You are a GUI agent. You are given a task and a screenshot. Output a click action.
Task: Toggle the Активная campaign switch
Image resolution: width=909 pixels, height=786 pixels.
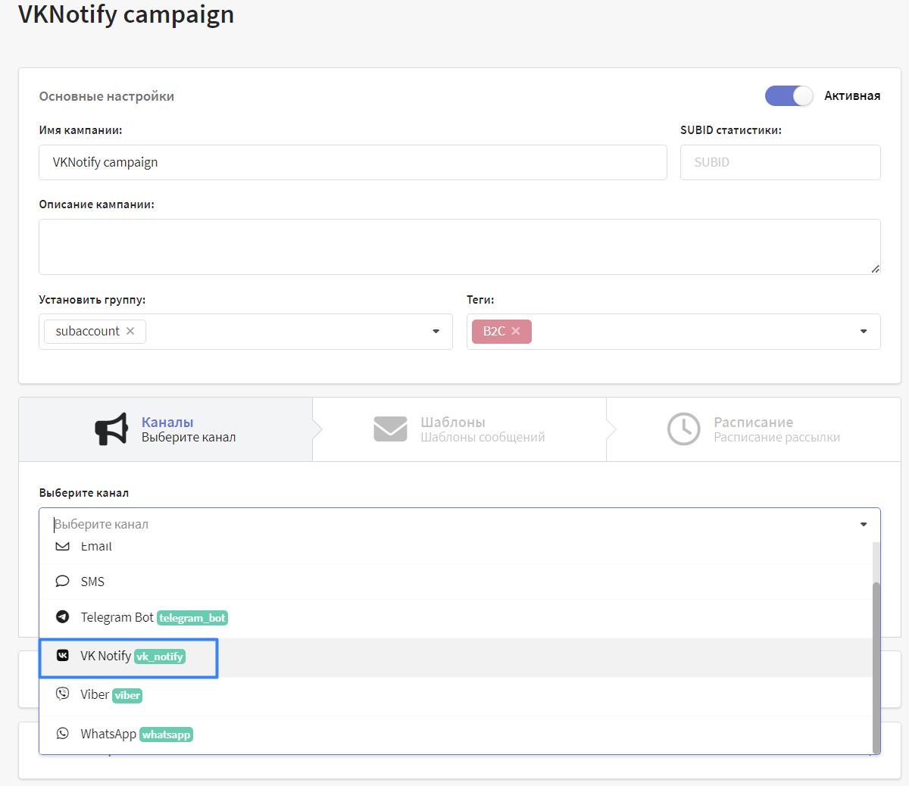coord(789,95)
